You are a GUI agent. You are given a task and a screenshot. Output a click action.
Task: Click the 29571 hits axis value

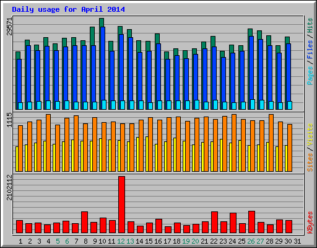[x=9, y=27]
